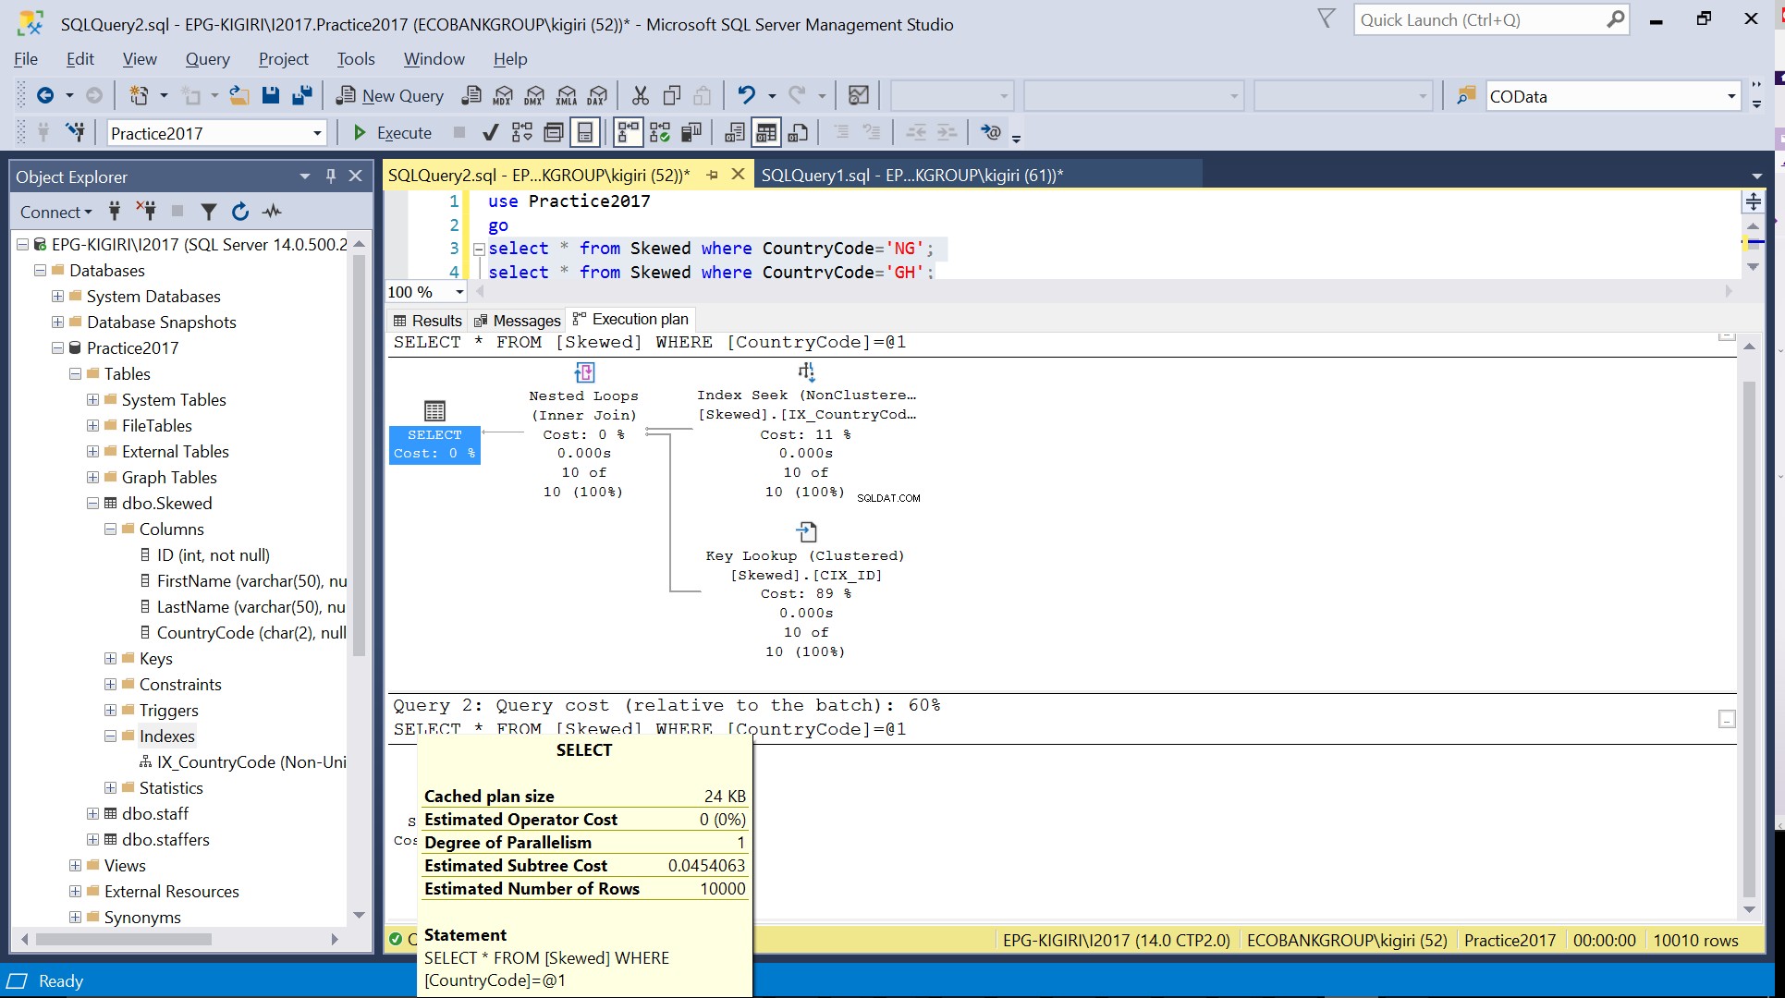Click the Object Explorer filter funnel icon

pyautogui.click(x=209, y=212)
